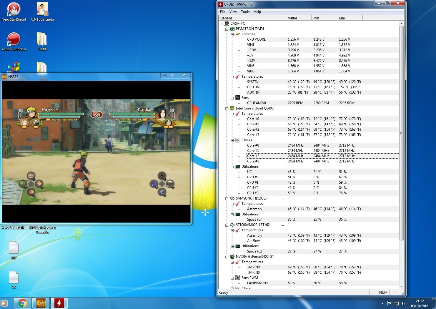Click the volume speaker icon in the system tray
This screenshot has height=309, width=436.
pos(403,303)
